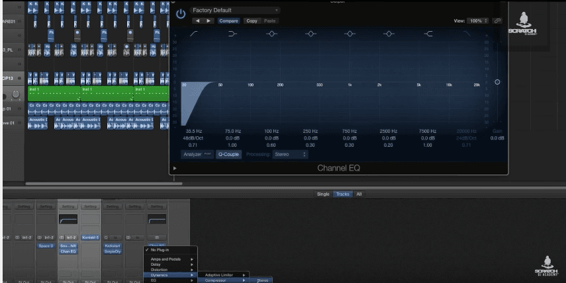Screen dimensions: 566x283
Task: Click the Copy button
Action: tap(252, 21)
